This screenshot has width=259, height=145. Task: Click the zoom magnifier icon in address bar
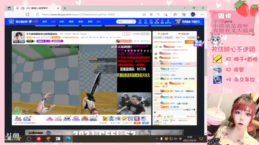[x=158, y=15]
